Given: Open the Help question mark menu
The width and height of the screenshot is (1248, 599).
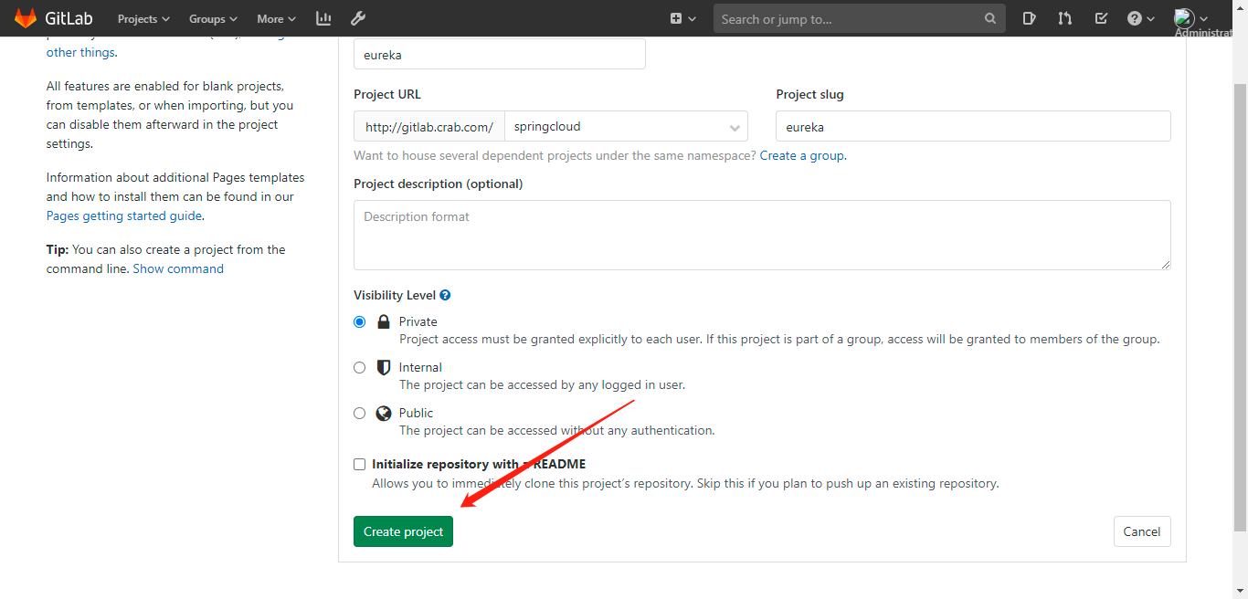Looking at the screenshot, I should coord(1140,18).
